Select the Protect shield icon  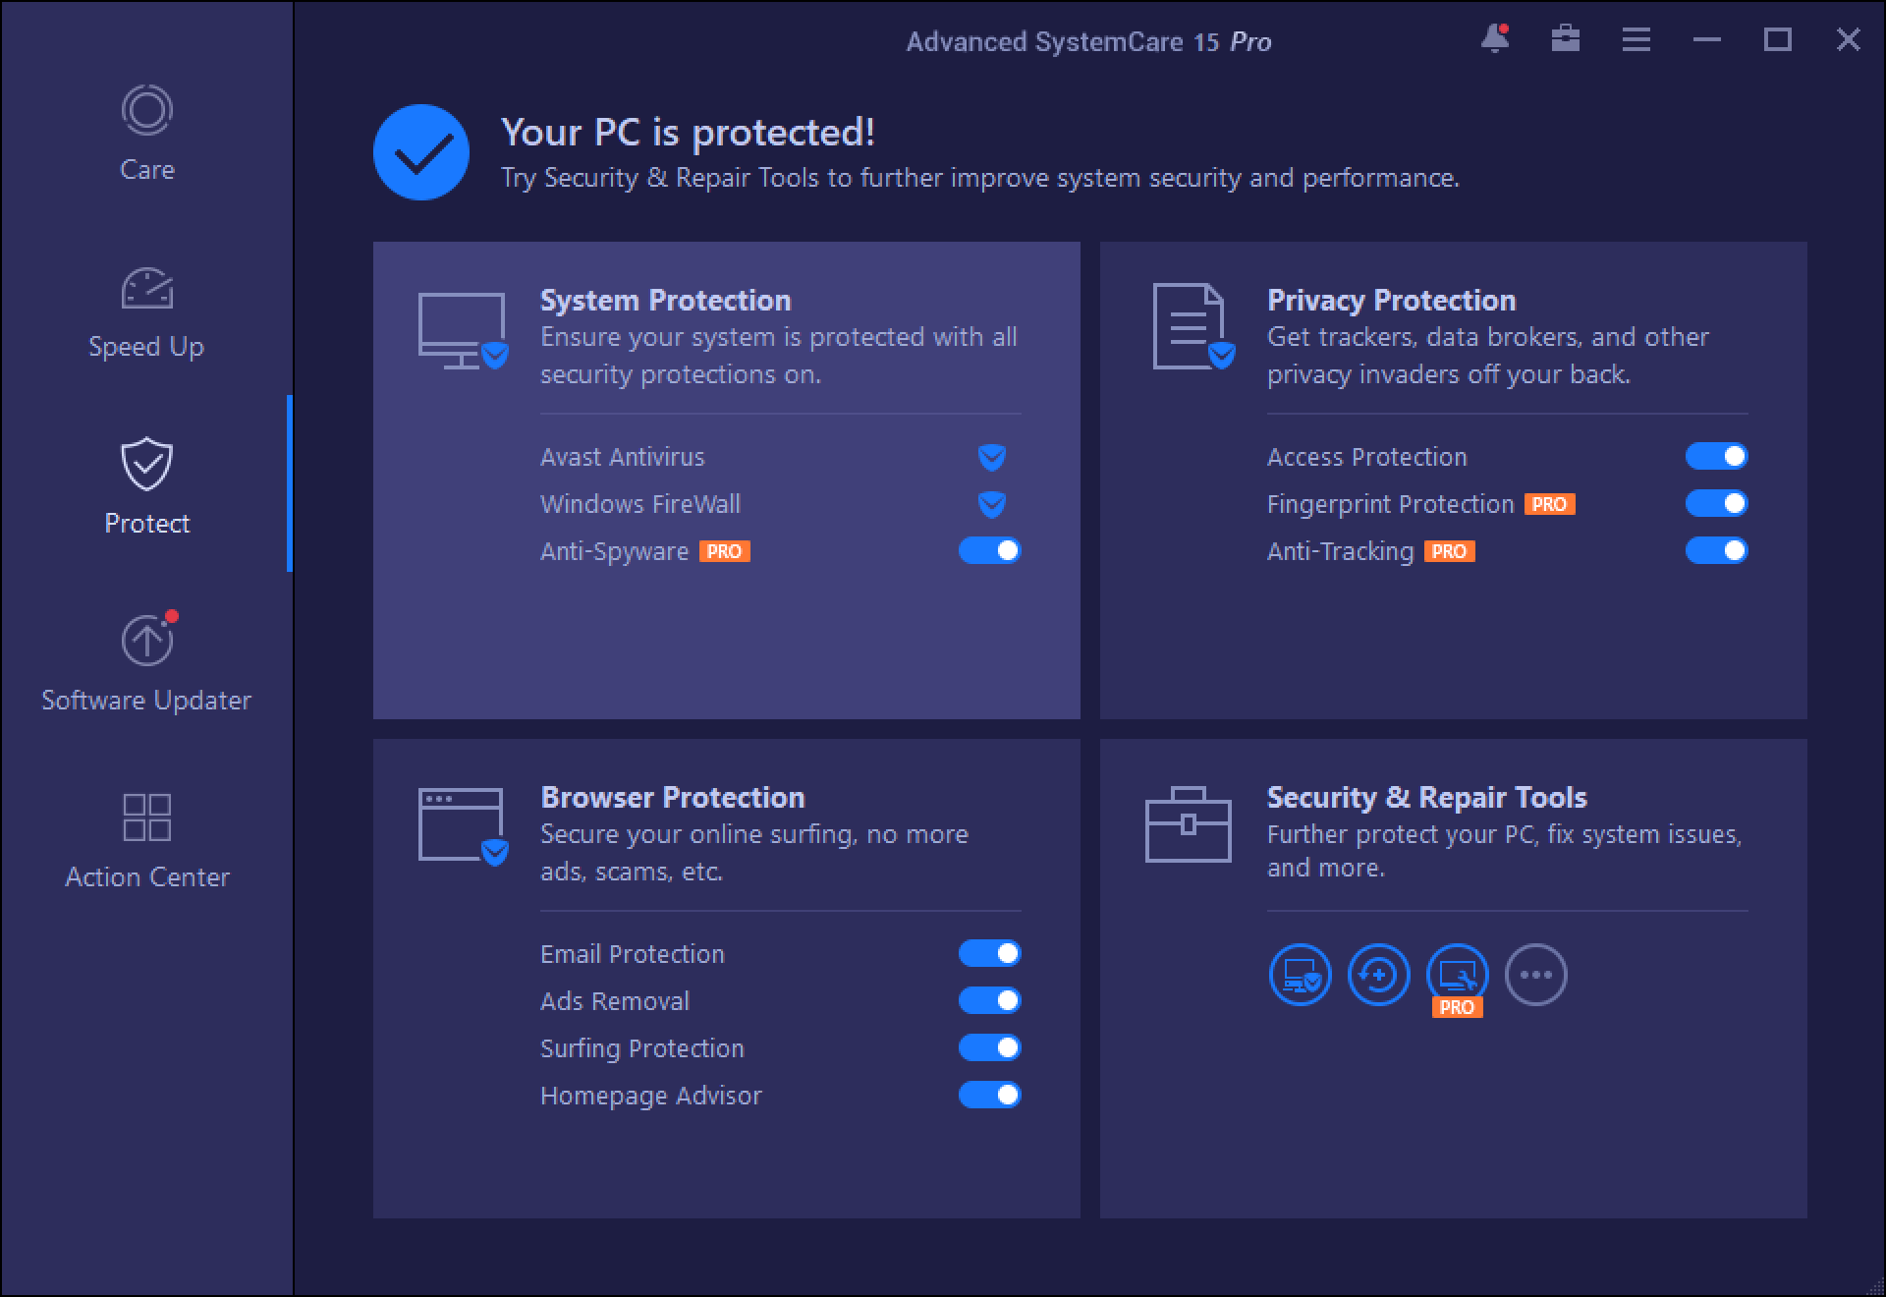point(147,464)
